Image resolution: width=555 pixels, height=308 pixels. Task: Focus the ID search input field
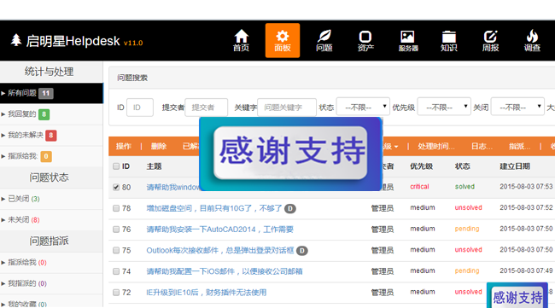140,108
